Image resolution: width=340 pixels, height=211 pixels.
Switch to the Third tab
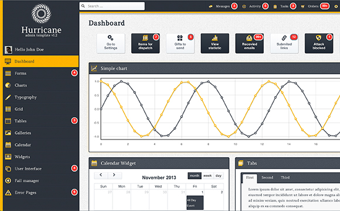285,178
